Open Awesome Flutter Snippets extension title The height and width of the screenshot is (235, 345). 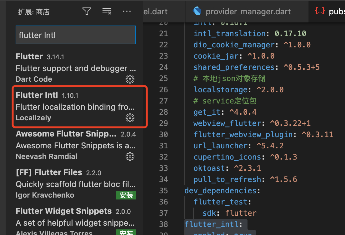click(66, 134)
